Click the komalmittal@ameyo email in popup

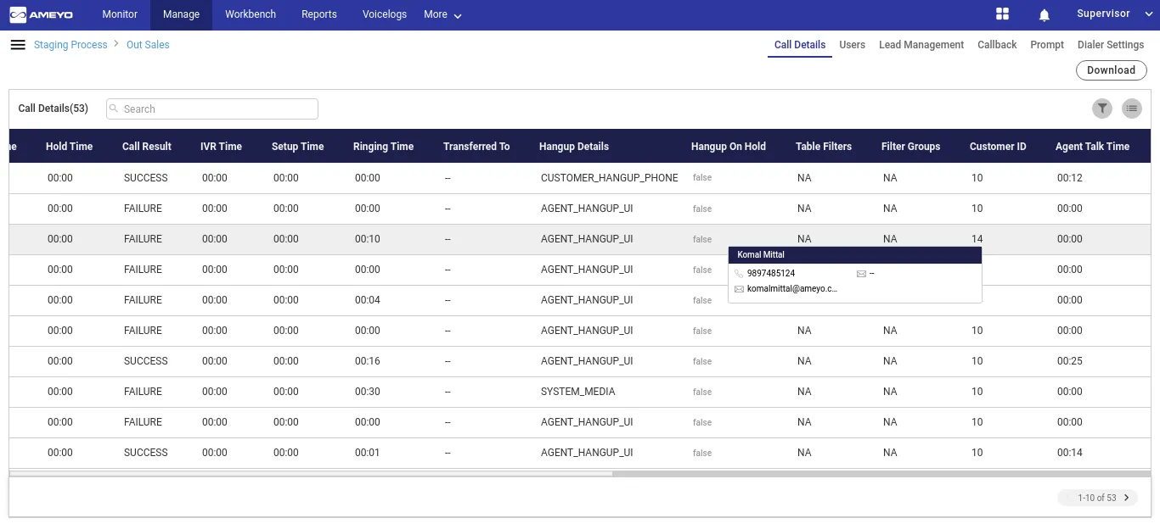coord(792,289)
